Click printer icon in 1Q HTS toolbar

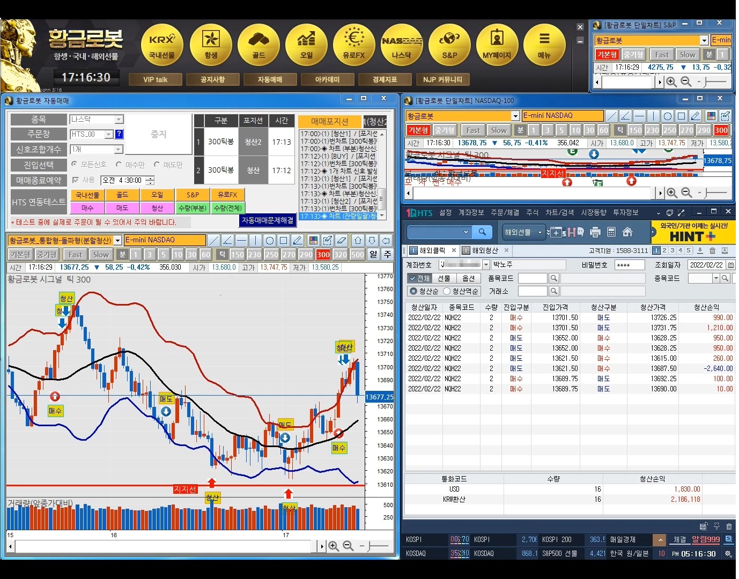[595, 232]
